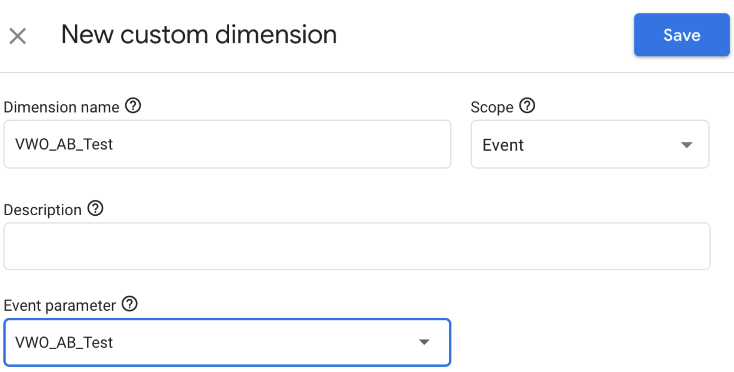This screenshot has height=372, width=734.
Task: Open the Scope dropdown showing Event
Action: [x=590, y=144]
